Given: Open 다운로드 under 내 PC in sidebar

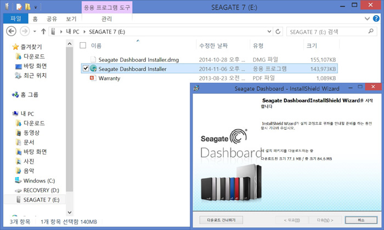Looking at the screenshot, I should (34, 123).
